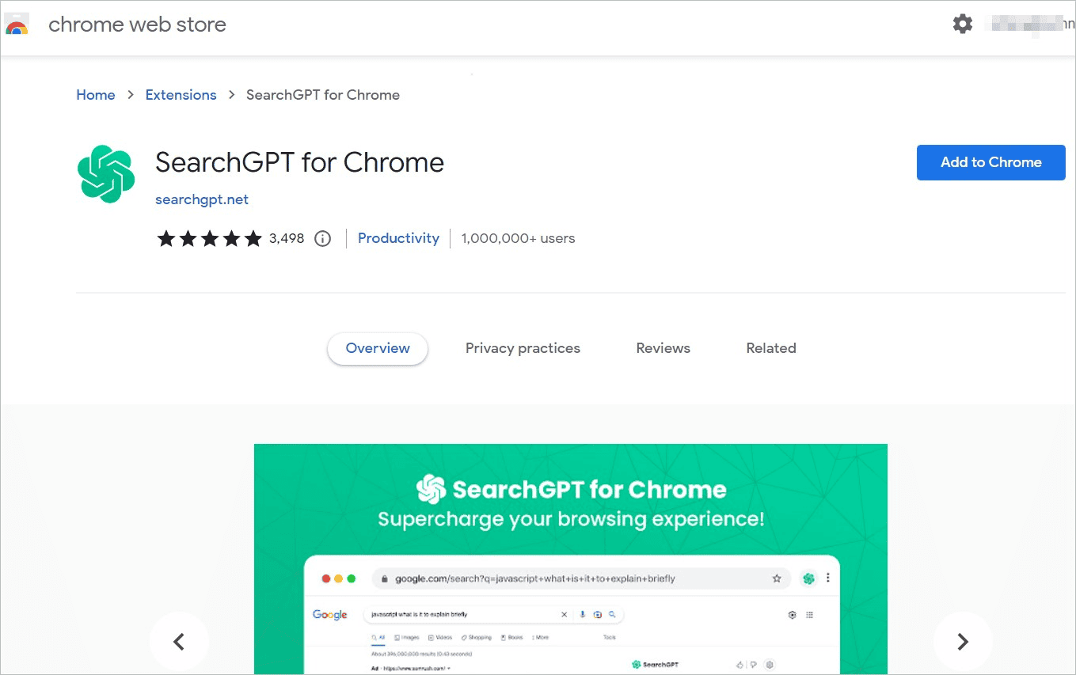The height and width of the screenshot is (675, 1076).
Task: Click the Chrome Web Store rainbow logo
Action: pos(17,25)
